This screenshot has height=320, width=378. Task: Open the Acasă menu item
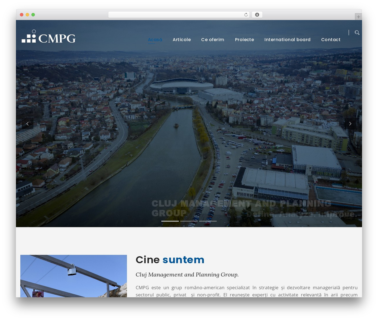click(155, 40)
